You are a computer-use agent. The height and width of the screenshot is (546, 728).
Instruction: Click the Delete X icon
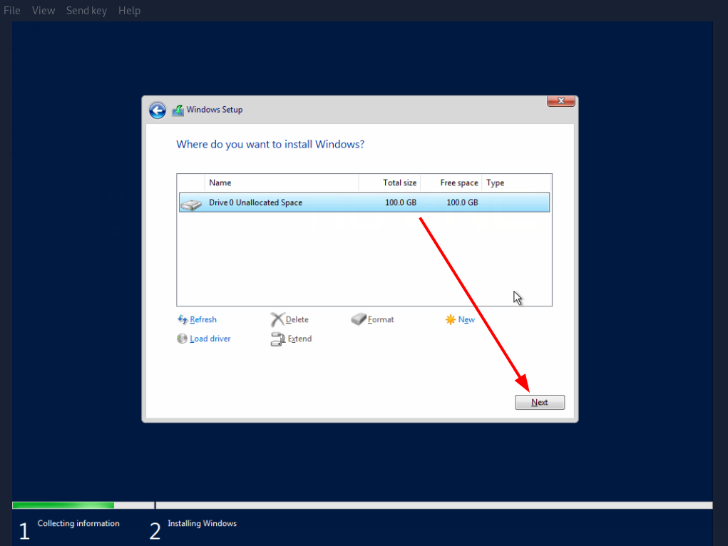277,319
